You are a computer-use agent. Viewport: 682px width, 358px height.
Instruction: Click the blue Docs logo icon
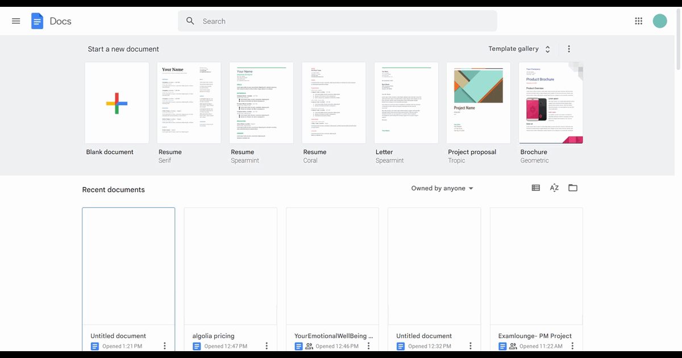[x=37, y=21]
